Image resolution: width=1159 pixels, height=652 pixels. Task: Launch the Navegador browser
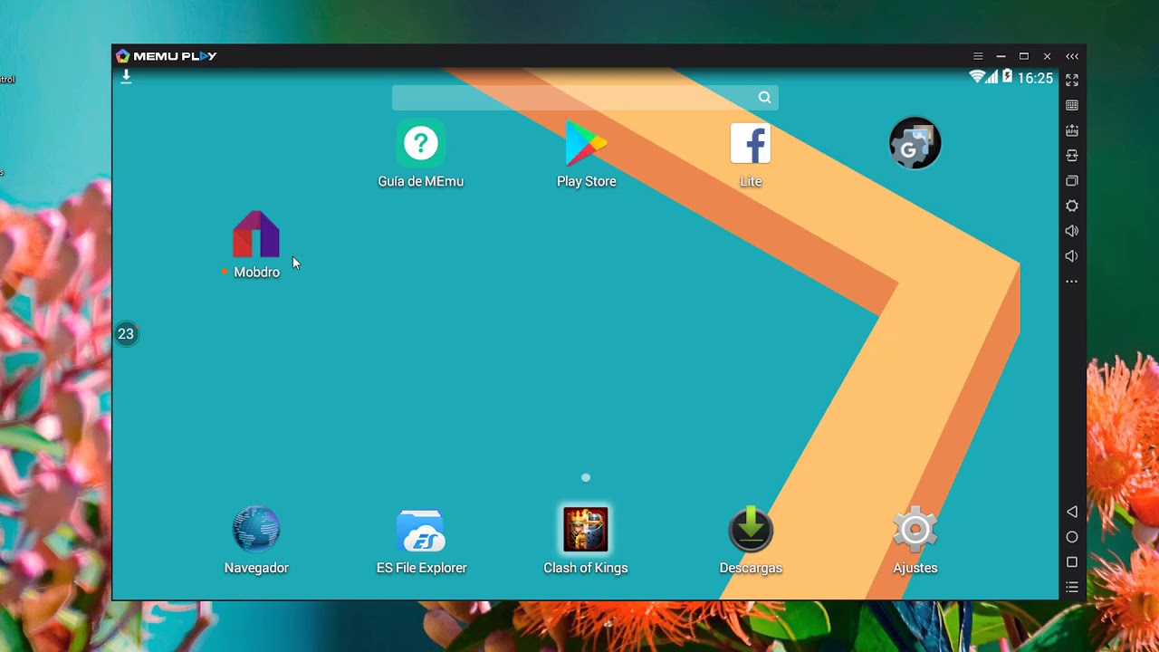256,530
